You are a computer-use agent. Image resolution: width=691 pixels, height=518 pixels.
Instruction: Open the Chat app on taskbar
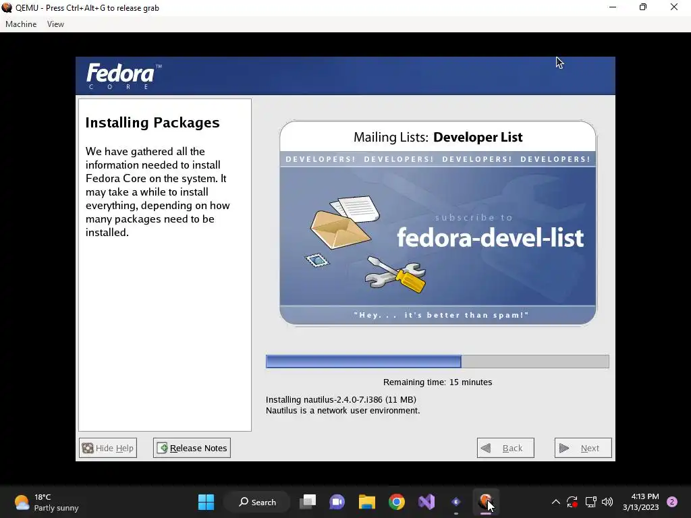pos(337,502)
